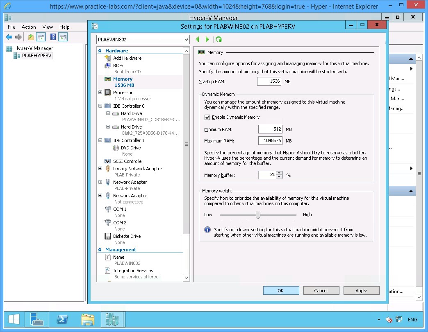Viewport: 428px width, 332px height.
Task: Click the Apply button
Action: click(x=361, y=290)
